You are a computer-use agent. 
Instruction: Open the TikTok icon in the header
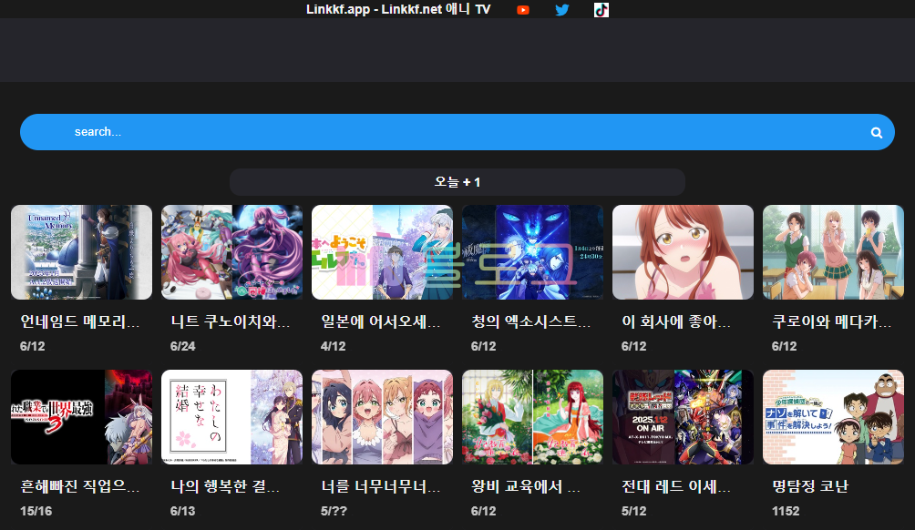tap(601, 10)
